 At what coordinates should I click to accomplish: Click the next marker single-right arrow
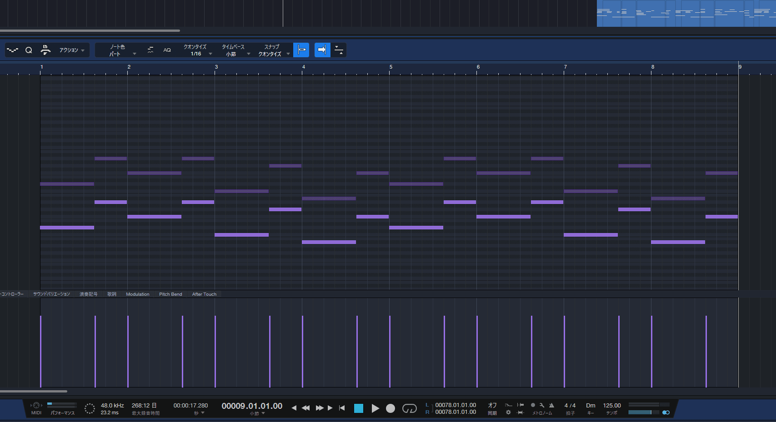(330, 408)
